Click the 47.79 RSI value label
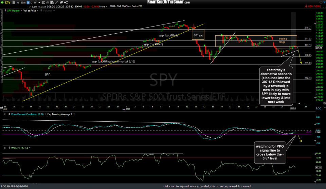 click(x=318, y=167)
